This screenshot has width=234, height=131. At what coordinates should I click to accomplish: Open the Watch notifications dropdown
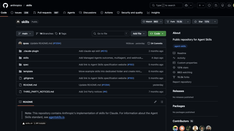[152, 22]
